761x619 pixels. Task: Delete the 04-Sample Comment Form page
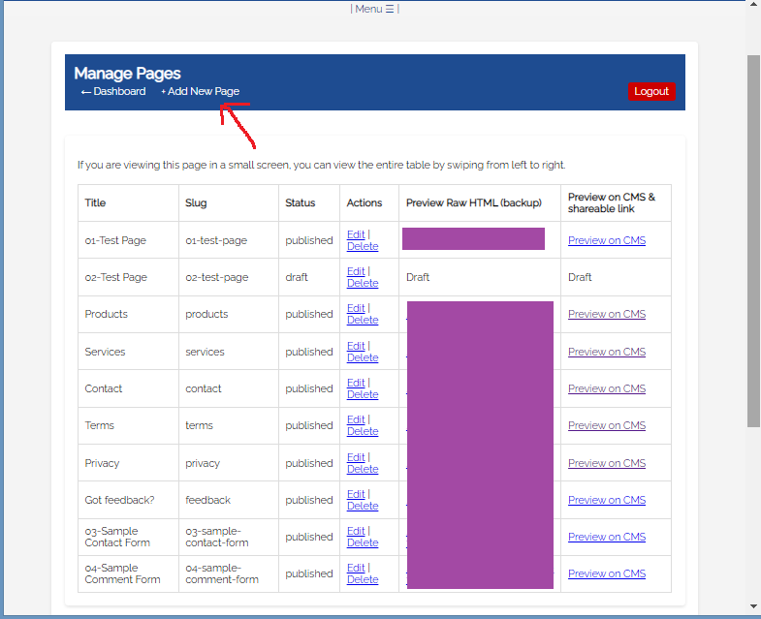pos(363,579)
